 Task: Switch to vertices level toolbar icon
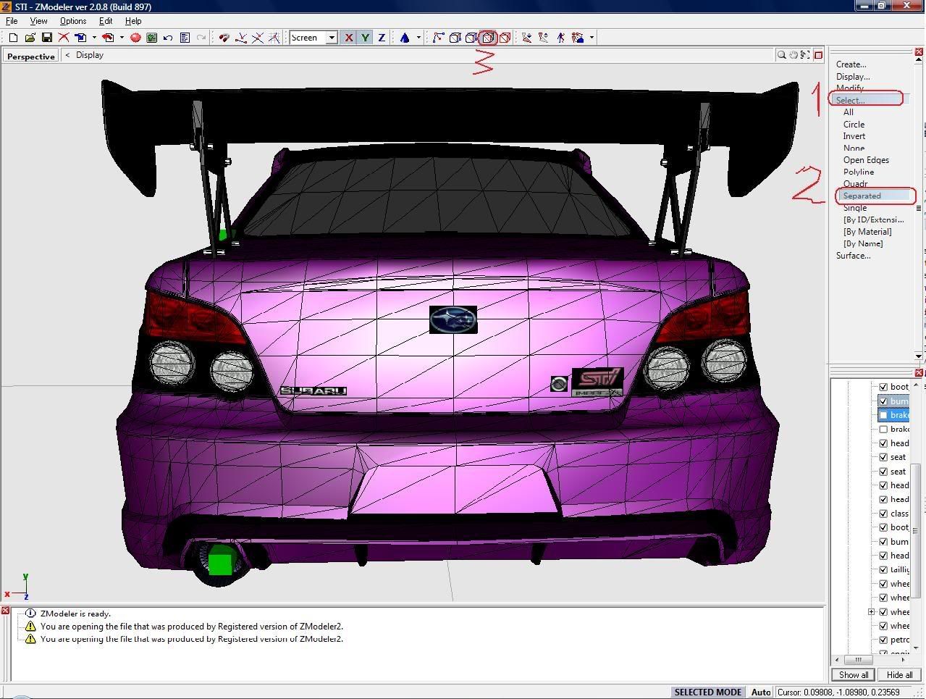pyautogui.click(x=438, y=38)
